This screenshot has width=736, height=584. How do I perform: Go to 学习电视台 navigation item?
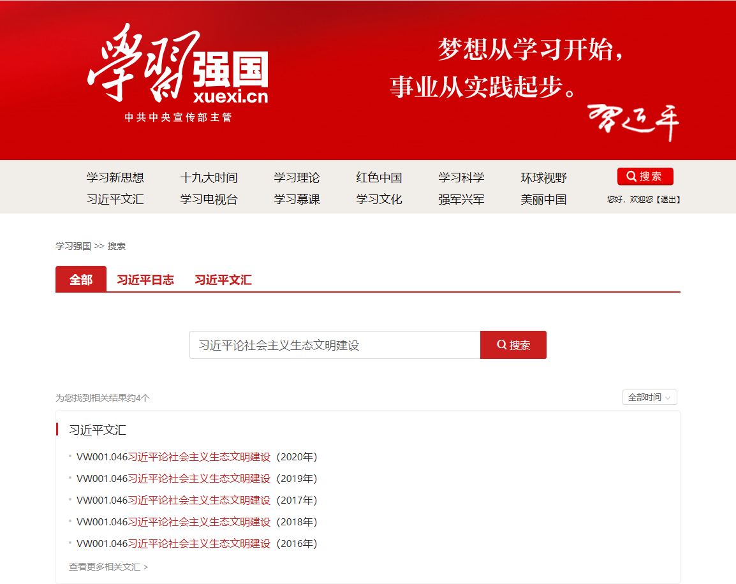[209, 200]
